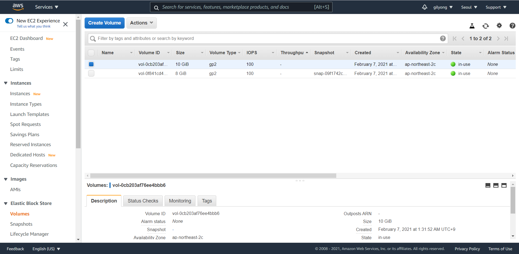Open Snapshots in sidebar
The height and width of the screenshot is (254, 519).
(21, 224)
